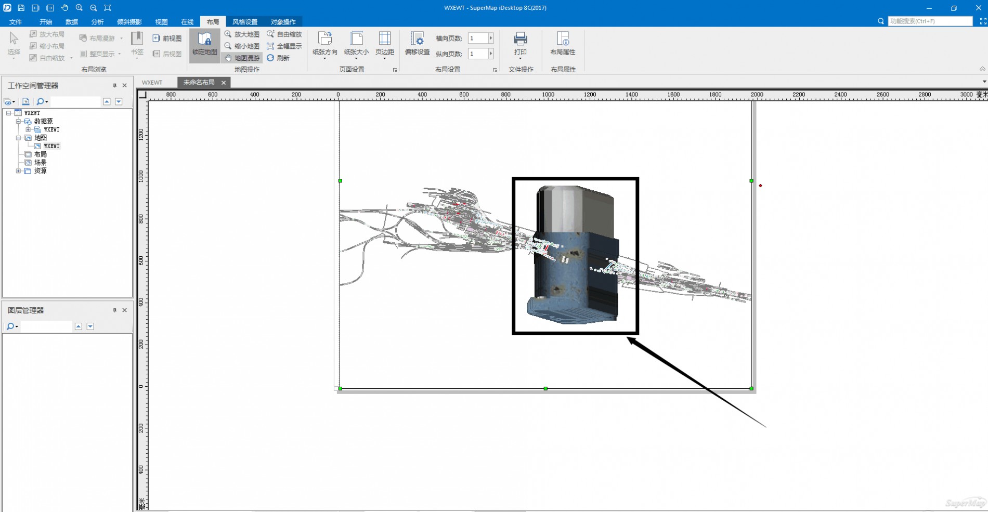Increase the 横向页数 page count stepper
Screen dimensions: 988x512
tap(491, 38)
